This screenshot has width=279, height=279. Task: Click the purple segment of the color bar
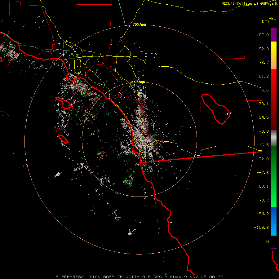pyautogui.click(x=274, y=34)
